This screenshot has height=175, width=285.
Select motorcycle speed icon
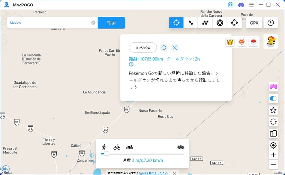click(x=130, y=147)
